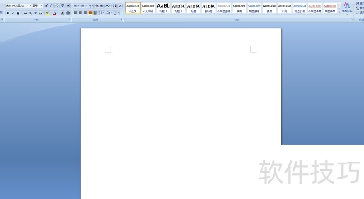Click the Grow Font icon
This screenshot has width=364, height=199.
point(46,5)
